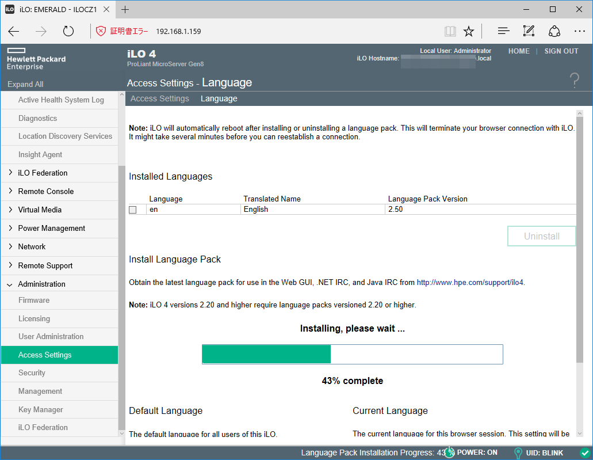Collapse the Administration section
The width and height of the screenshot is (593, 460).
pos(10,284)
